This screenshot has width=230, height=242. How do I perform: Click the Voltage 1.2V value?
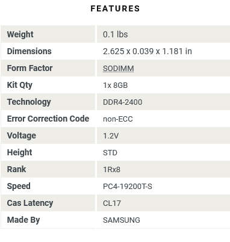[x=111, y=136]
